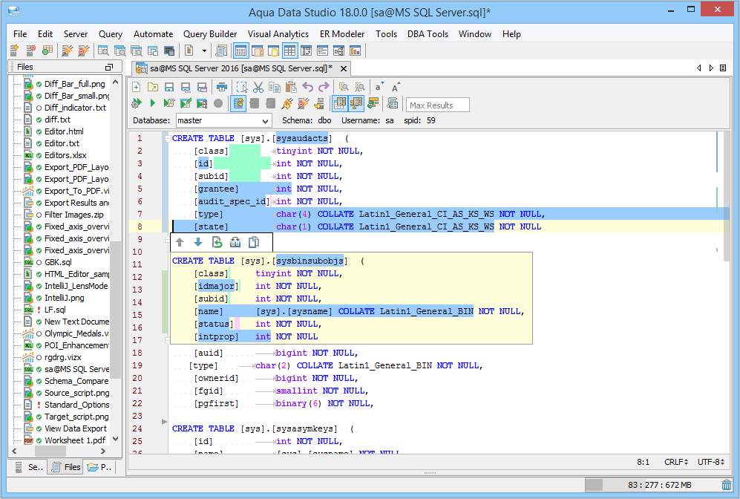740x499 pixels.
Task: Click the garbage collection trash icon
Action: click(x=726, y=485)
